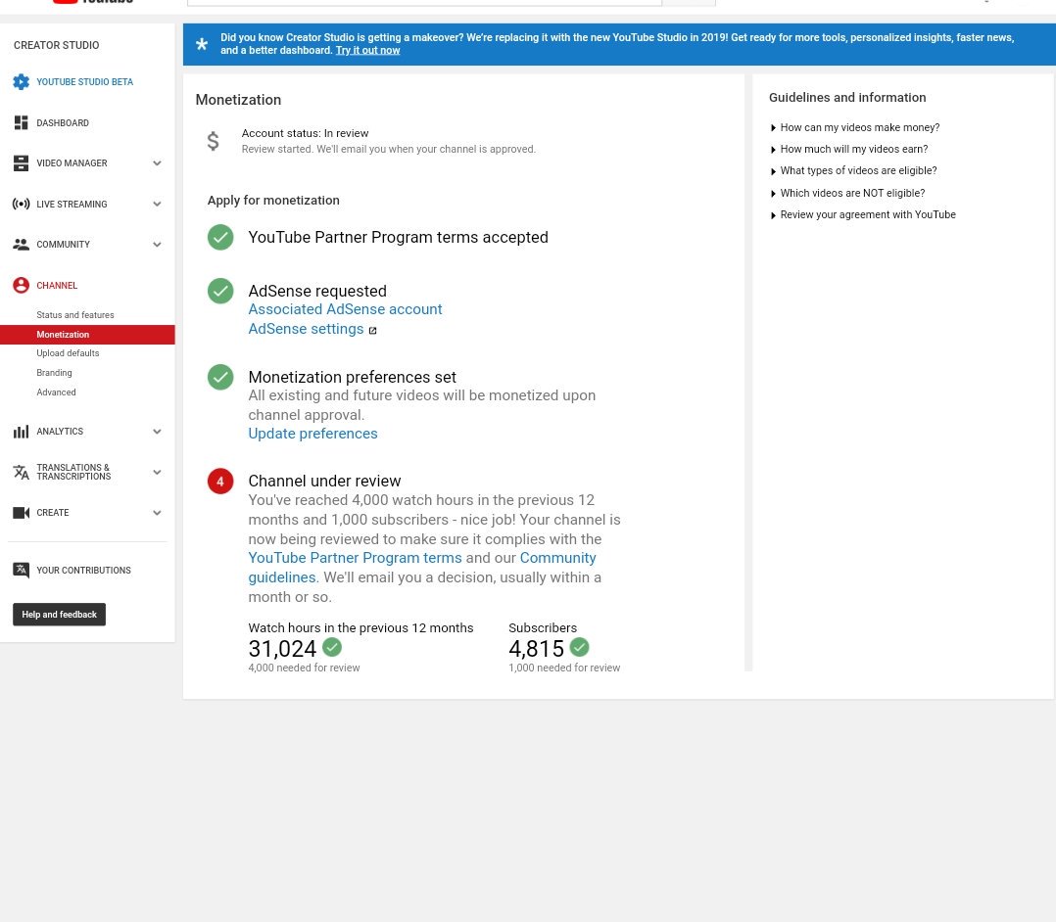Click the red Channel profile icon
The image size is (1056, 922).
click(x=21, y=286)
